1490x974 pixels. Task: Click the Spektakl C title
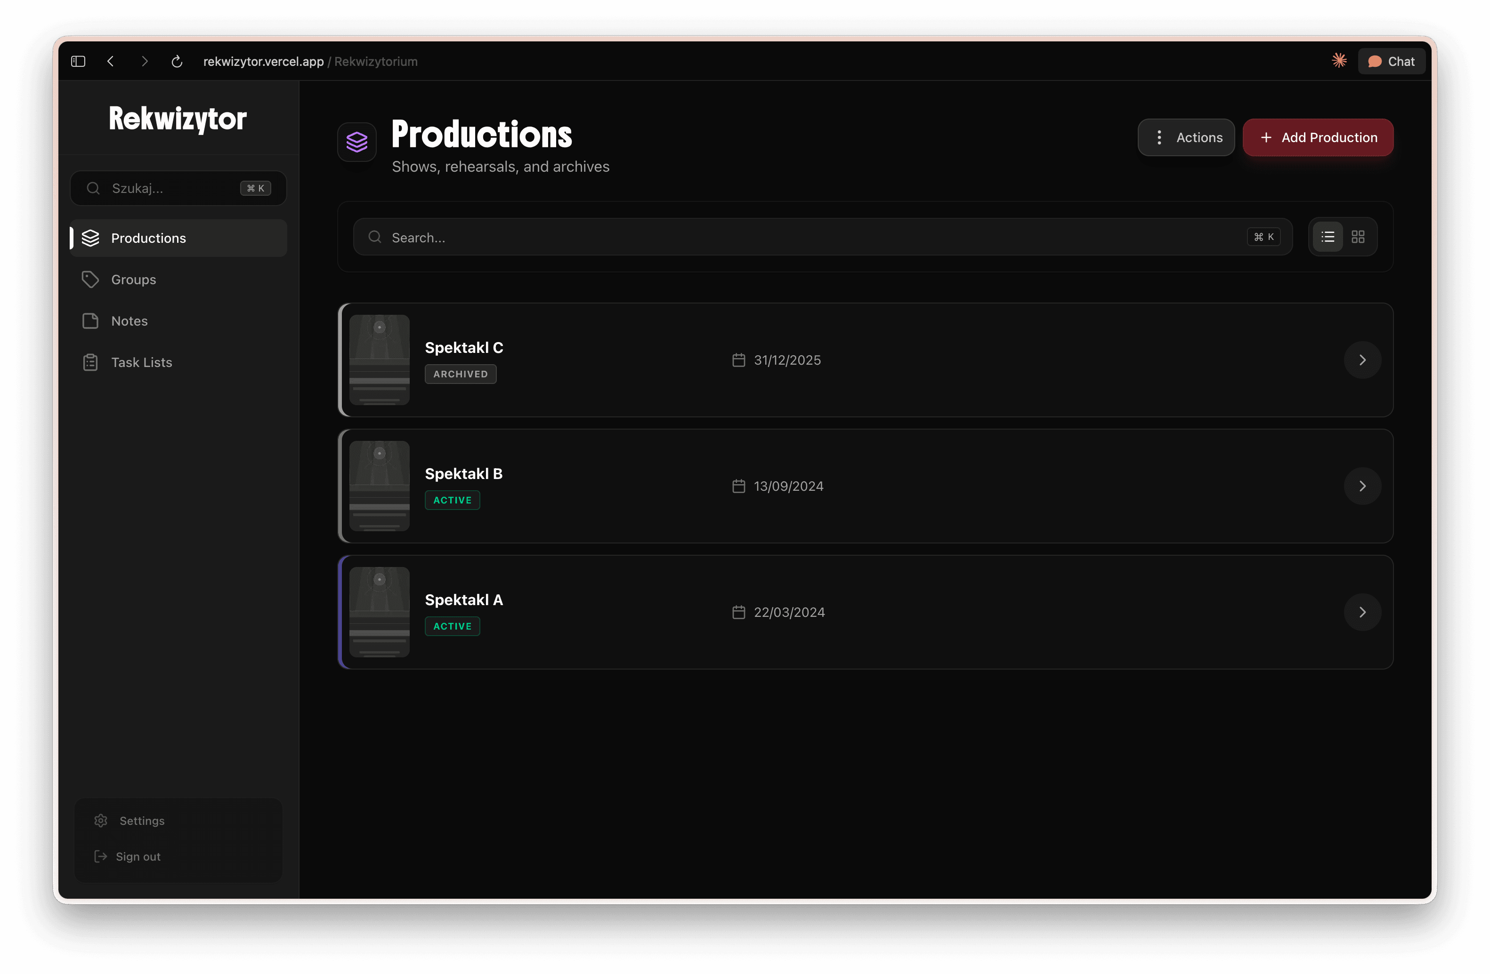pos(464,348)
